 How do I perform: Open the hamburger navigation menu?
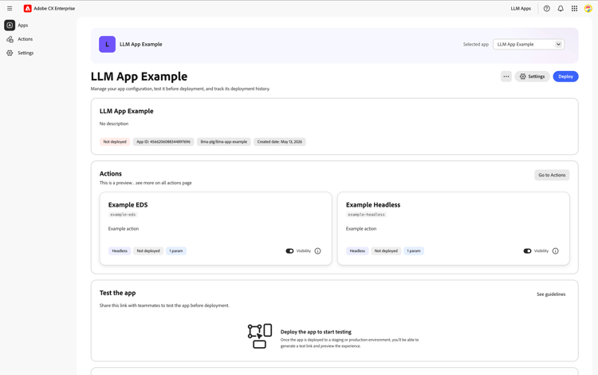pos(10,9)
